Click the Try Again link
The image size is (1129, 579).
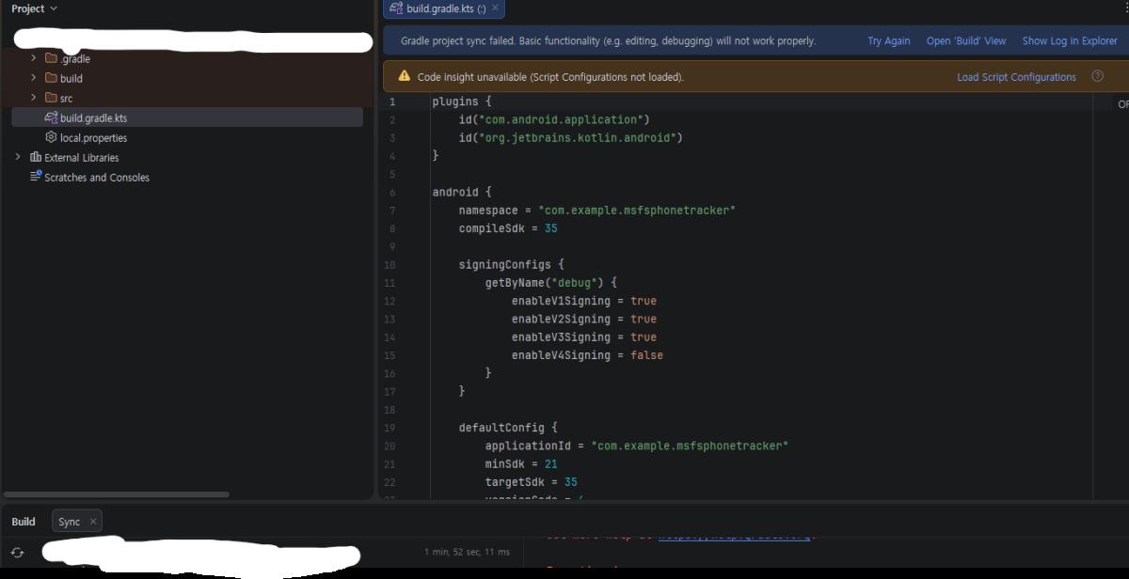pos(889,40)
